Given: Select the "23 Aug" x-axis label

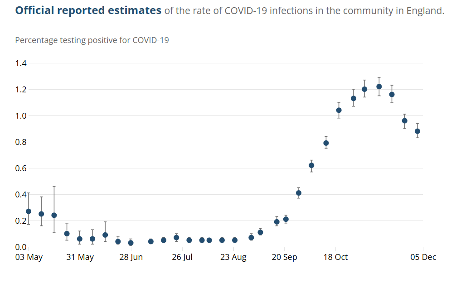Looking at the screenshot, I should [233, 257].
